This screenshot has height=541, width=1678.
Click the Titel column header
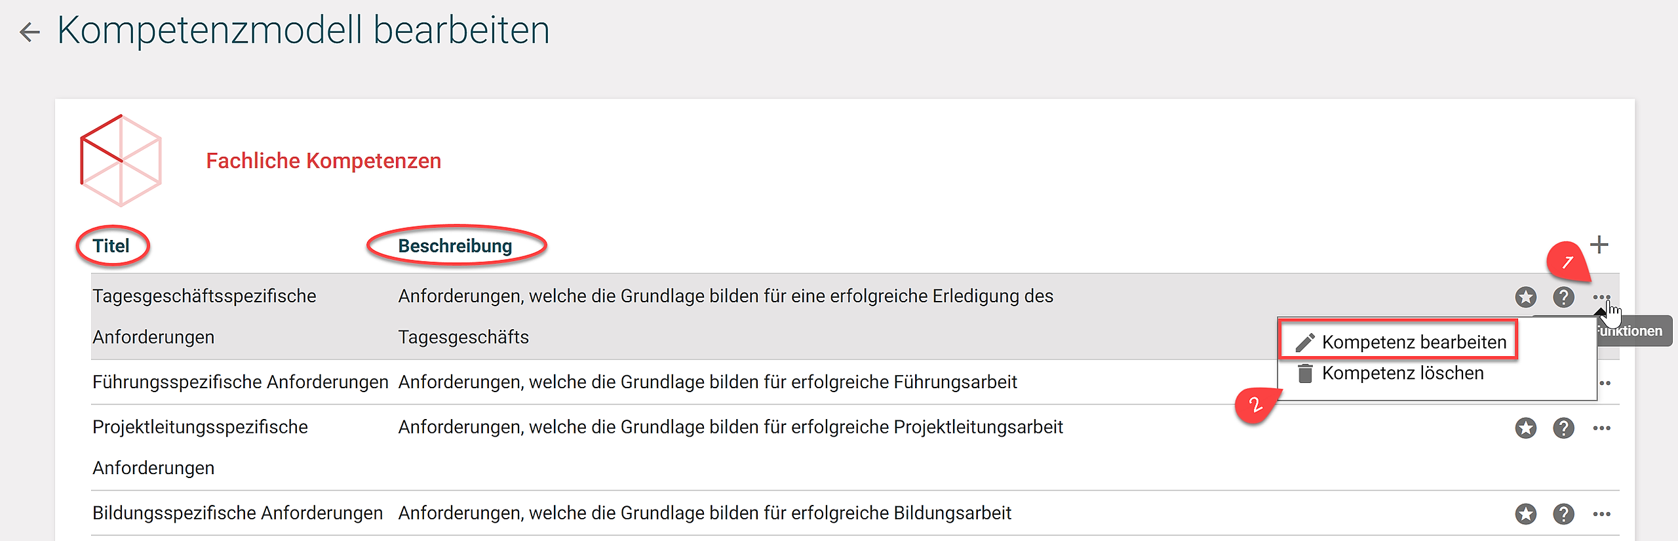[x=111, y=246]
